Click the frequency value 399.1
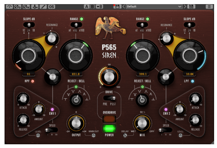This screenshot has width=217, height=148. point(143,74)
